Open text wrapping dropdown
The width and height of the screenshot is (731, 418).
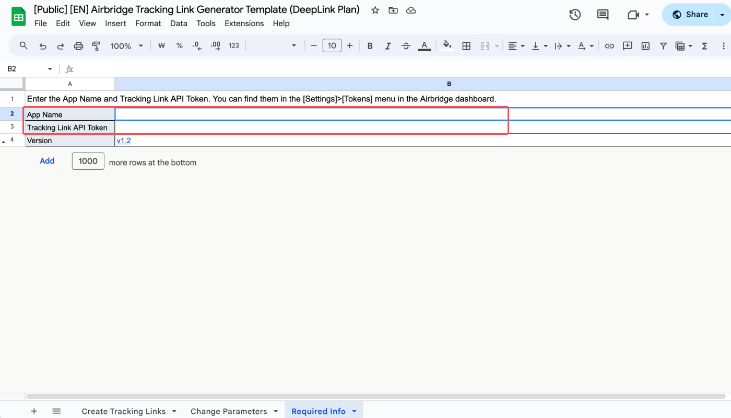tap(562, 46)
